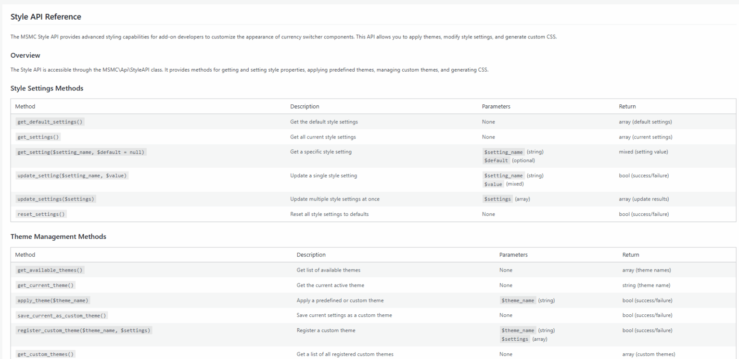Viewport: 739px width, 359px height.
Task: Click $settings parameter in update_settings row
Action: pyautogui.click(x=497, y=199)
